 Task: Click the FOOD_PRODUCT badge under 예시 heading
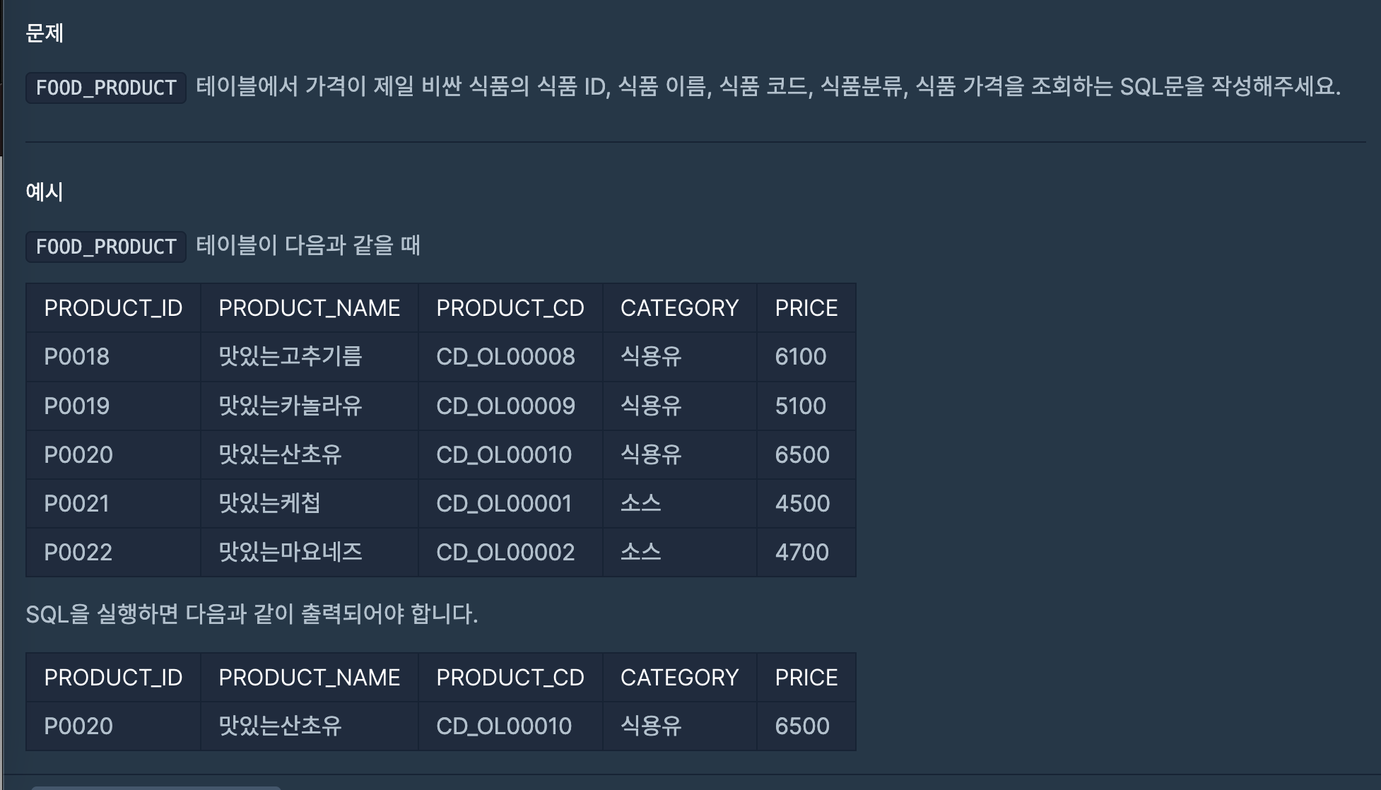click(106, 247)
